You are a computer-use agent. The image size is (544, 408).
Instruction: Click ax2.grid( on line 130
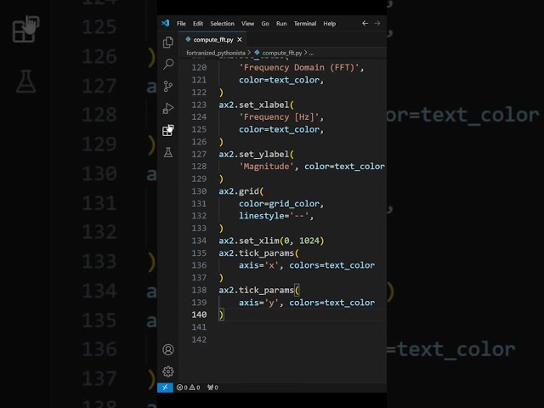[241, 191]
